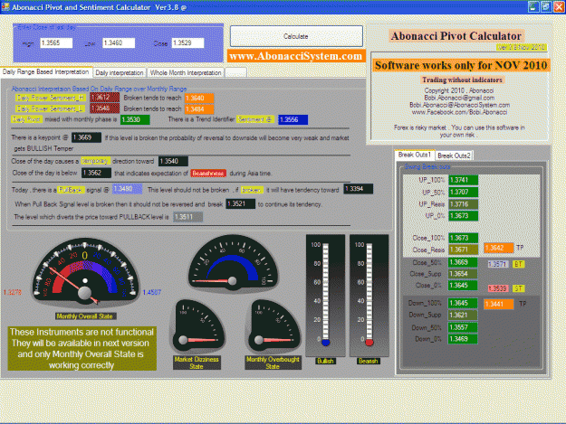Click the Close_50% value 1.3669

[463, 262]
